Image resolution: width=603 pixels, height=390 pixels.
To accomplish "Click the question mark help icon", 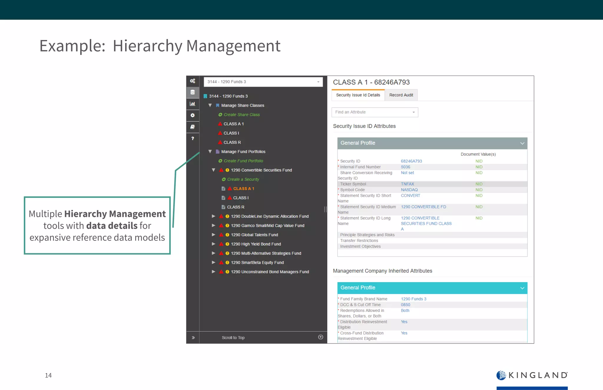I will point(193,138).
